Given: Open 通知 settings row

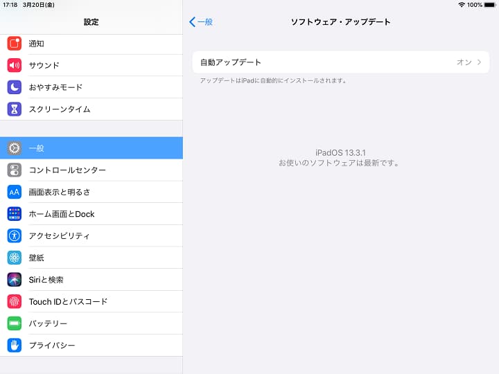Looking at the screenshot, I should tap(91, 44).
